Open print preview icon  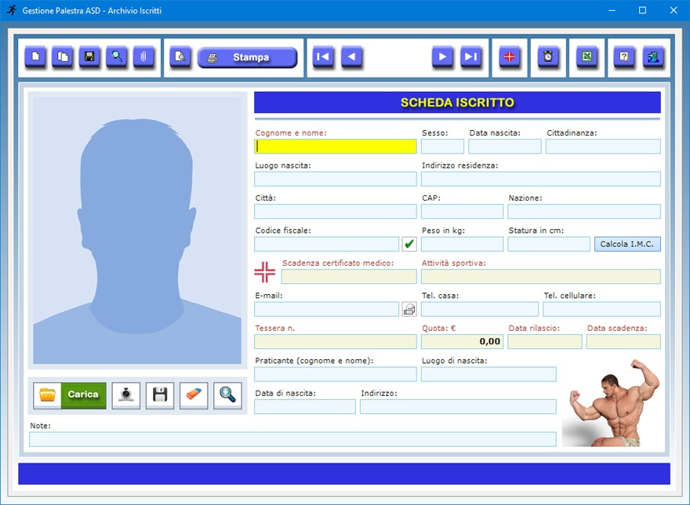click(x=180, y=56)
